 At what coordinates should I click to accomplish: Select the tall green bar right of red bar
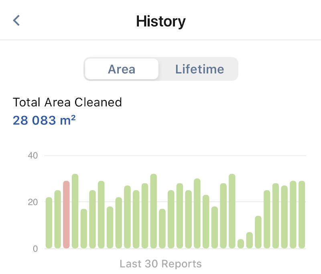pos(75,211)
